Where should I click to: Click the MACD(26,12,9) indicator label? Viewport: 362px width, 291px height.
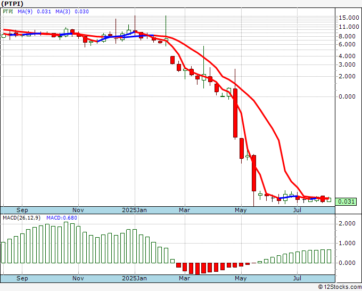[x=22, y=218]
